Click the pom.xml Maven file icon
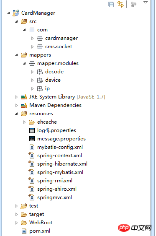The height and width of the screenshot is (236, 156). tap(24, 231)
